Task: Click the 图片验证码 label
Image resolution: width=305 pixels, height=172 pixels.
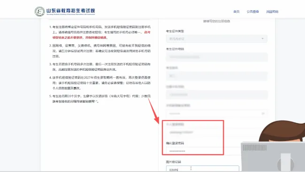Action: point(174,162)
